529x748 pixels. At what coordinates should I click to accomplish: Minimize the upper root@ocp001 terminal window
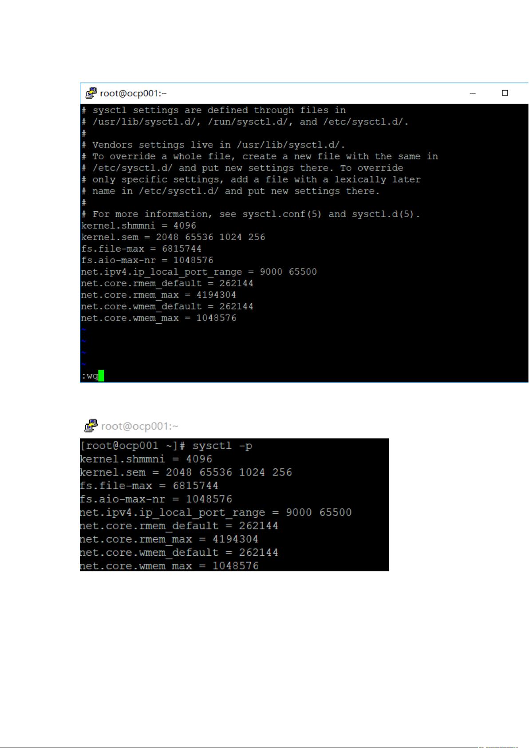click(473, 93)
